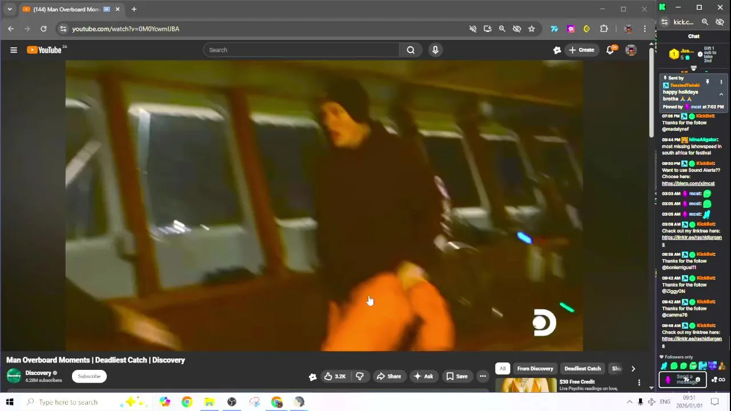The image size is (731, 411).
Task: Share the video
Action: (x=388, y=376)
